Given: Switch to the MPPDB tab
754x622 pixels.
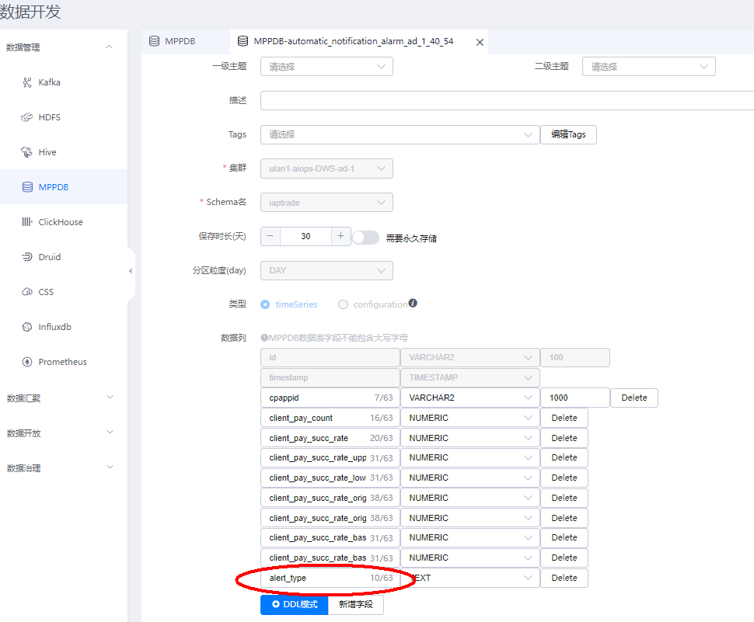Looking at the screenshot, I should [180, 41].
